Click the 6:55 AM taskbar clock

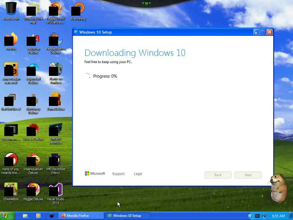pos(278,216)
